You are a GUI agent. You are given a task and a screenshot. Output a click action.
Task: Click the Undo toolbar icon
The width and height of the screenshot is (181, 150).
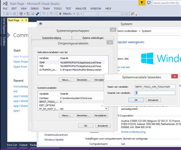[44, 14]
